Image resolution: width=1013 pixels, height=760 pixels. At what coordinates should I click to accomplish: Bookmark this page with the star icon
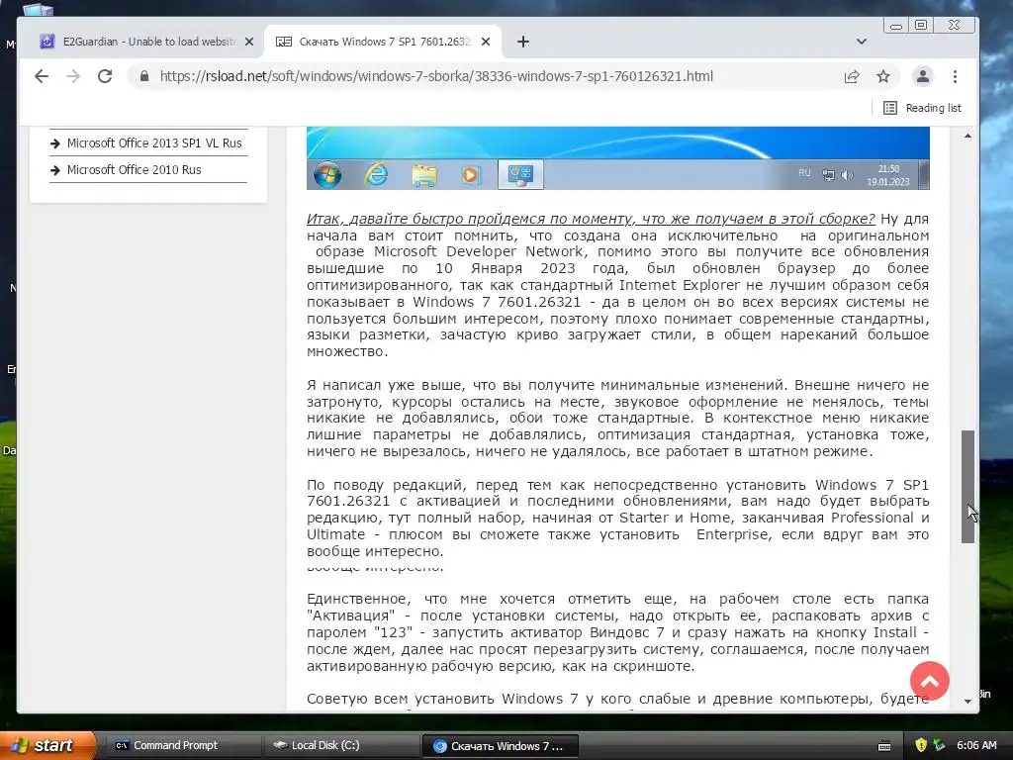pos(883,76)
